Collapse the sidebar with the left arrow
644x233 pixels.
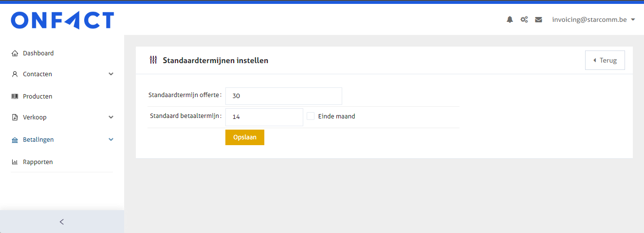point(62,222)
